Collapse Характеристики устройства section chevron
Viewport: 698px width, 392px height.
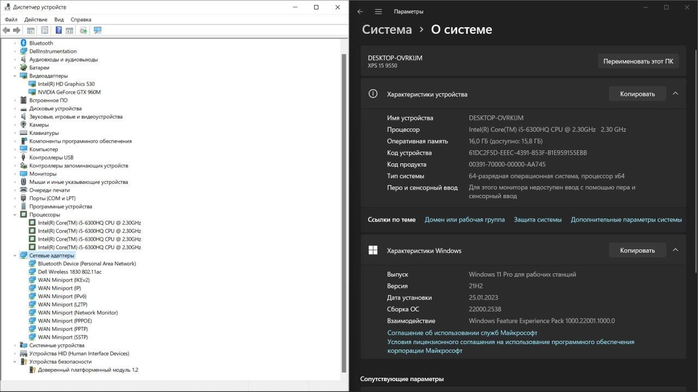coord(675,94)
